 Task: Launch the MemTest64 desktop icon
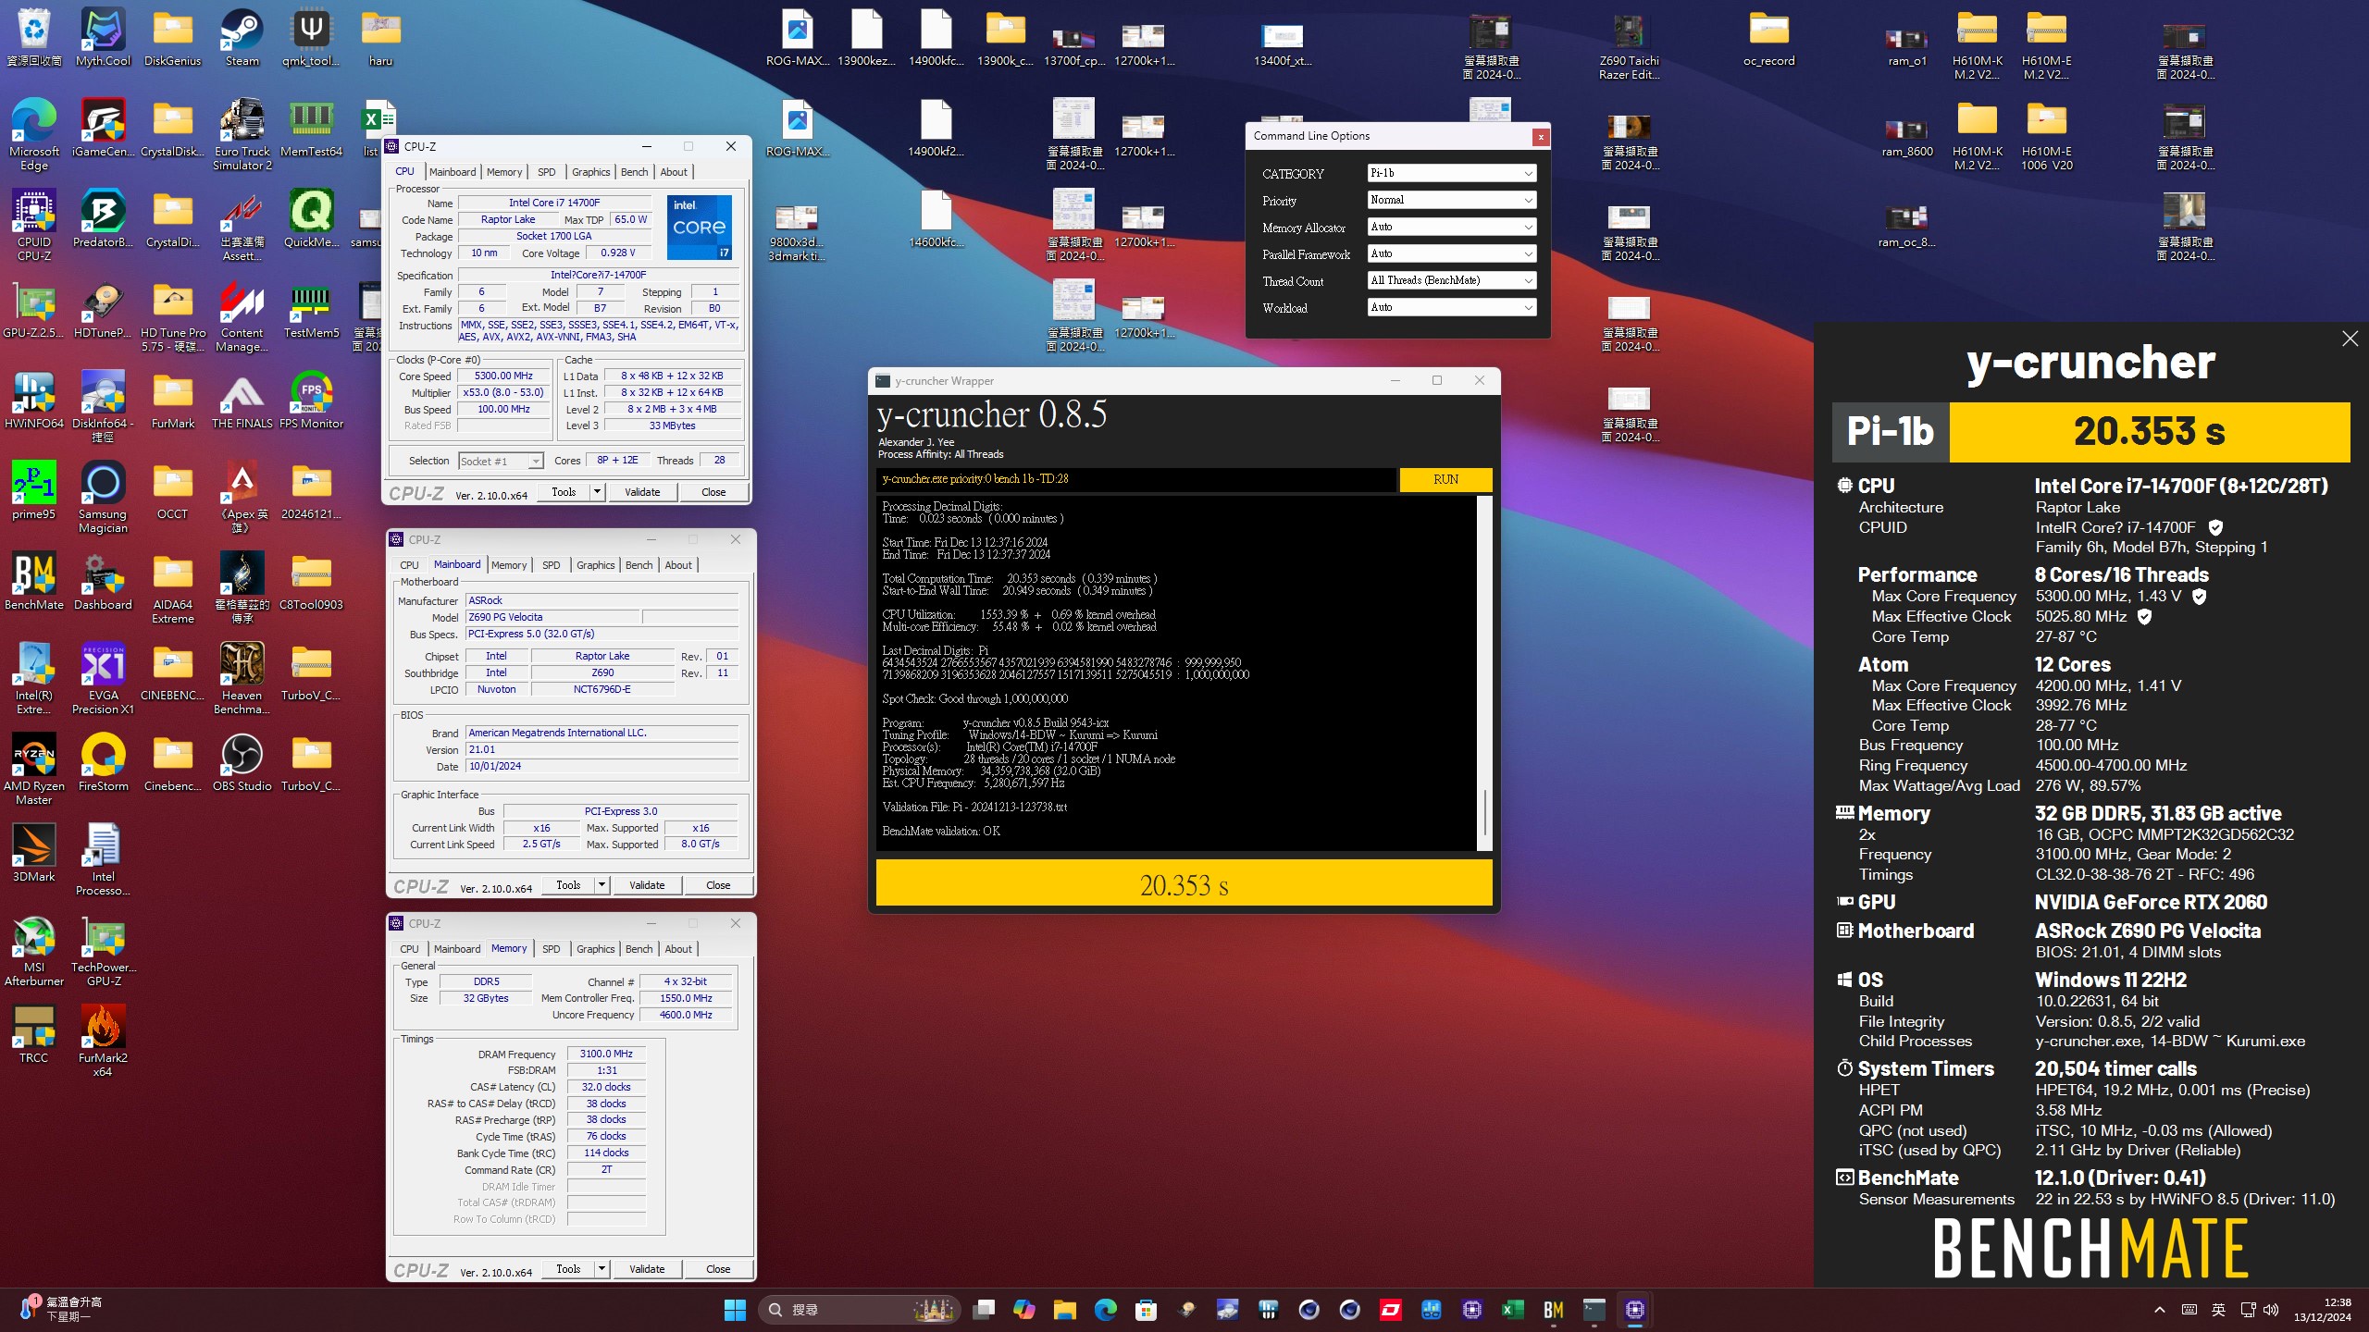(x=311, y=128)
